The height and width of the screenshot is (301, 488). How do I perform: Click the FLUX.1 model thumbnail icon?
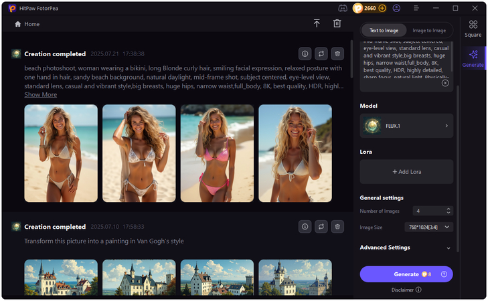click(x=372, y=126)
